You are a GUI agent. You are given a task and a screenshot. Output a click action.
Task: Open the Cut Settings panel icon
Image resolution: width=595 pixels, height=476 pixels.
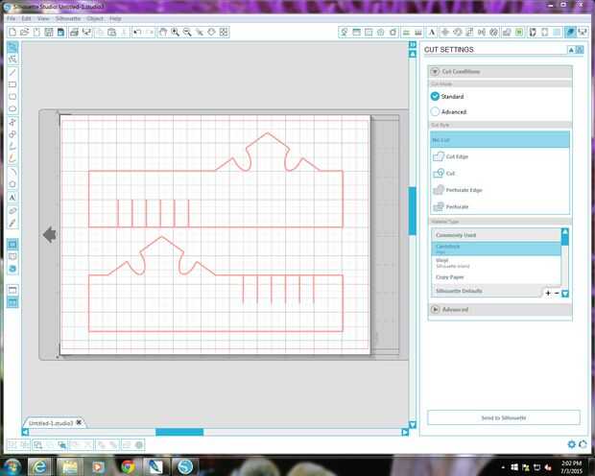point(570,33)
